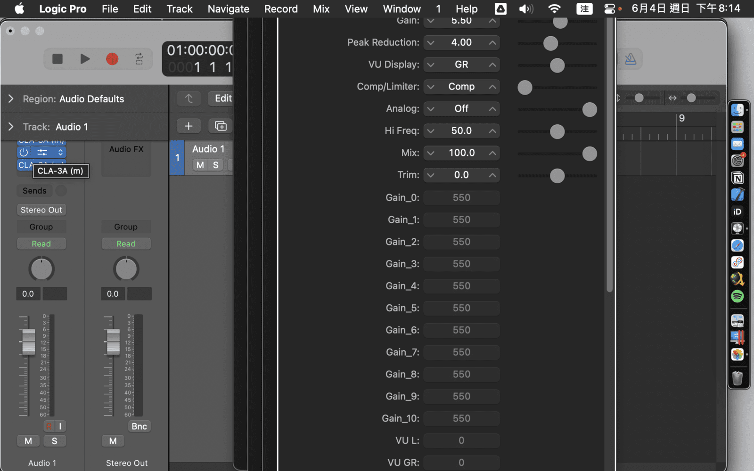Expand the Track: Audio 1 inspector
Viewport: 754px width, 471px height.
click(x=11, y=127)
